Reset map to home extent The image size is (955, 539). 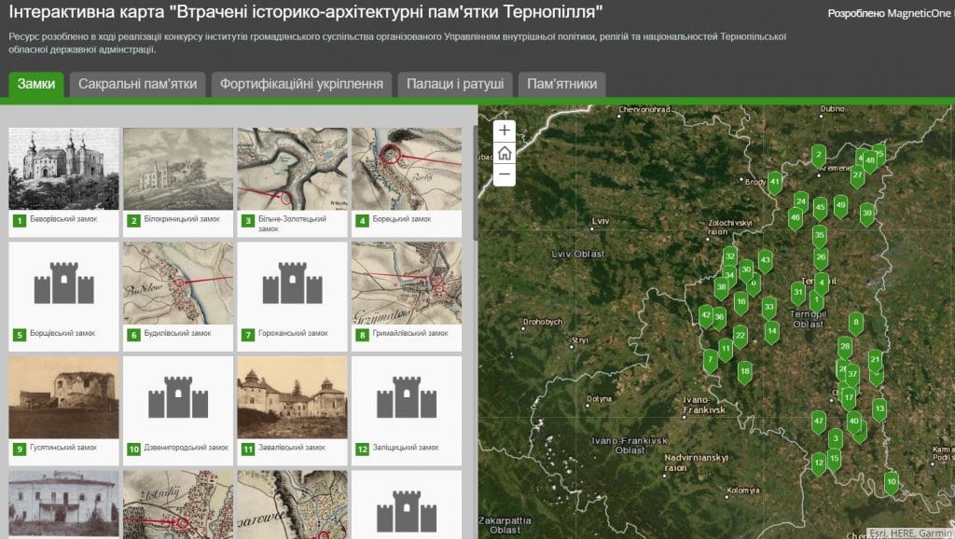click(x=505, y=153)
